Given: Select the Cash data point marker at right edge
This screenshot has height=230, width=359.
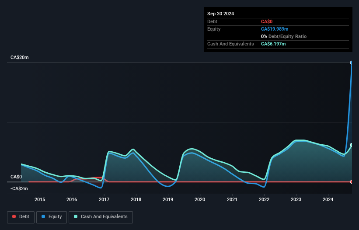Looking at the screenshot, I should tap(352, 145).
